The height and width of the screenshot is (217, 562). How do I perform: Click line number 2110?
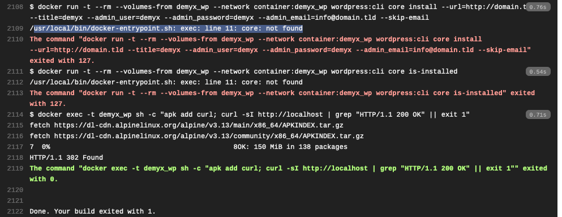tap(15, 39)
